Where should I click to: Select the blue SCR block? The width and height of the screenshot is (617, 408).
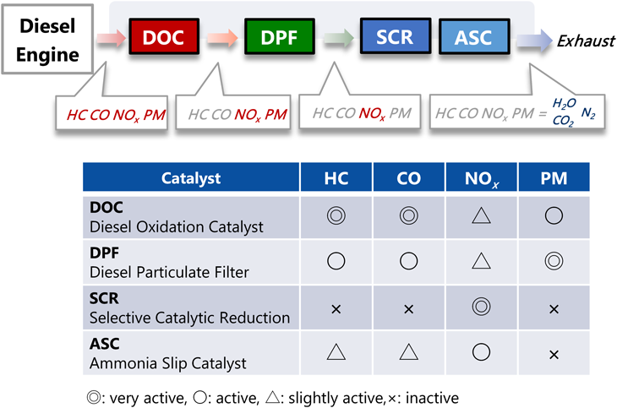click(x=395, y=36)
